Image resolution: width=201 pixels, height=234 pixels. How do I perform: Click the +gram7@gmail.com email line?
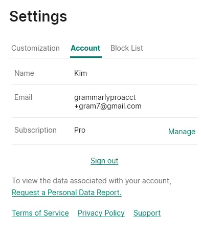click(x=108, y=106)
